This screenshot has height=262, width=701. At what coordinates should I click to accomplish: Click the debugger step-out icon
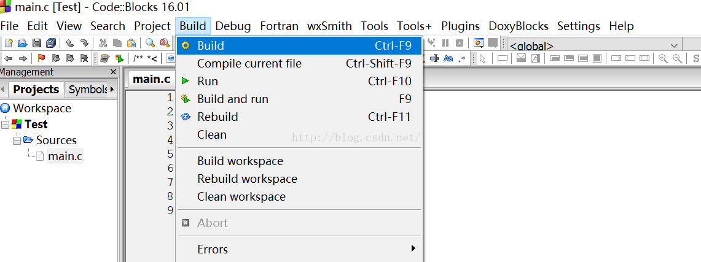click(x=431, y=43)
